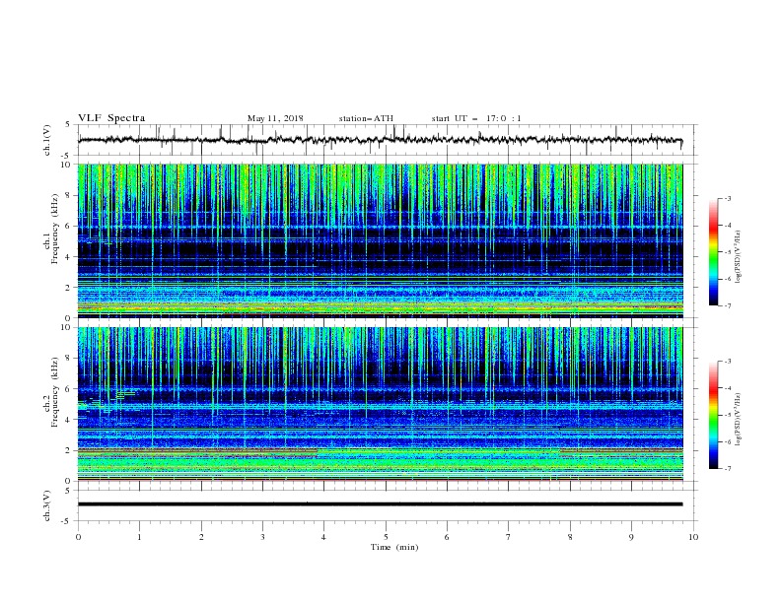Click the "6" kHz tick on ch.2 frequency axis
781x603 pixels.
tap(68, 389)
